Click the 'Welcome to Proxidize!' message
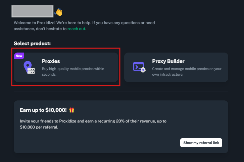This screenshot has width=244, height=162. point(84,26)
